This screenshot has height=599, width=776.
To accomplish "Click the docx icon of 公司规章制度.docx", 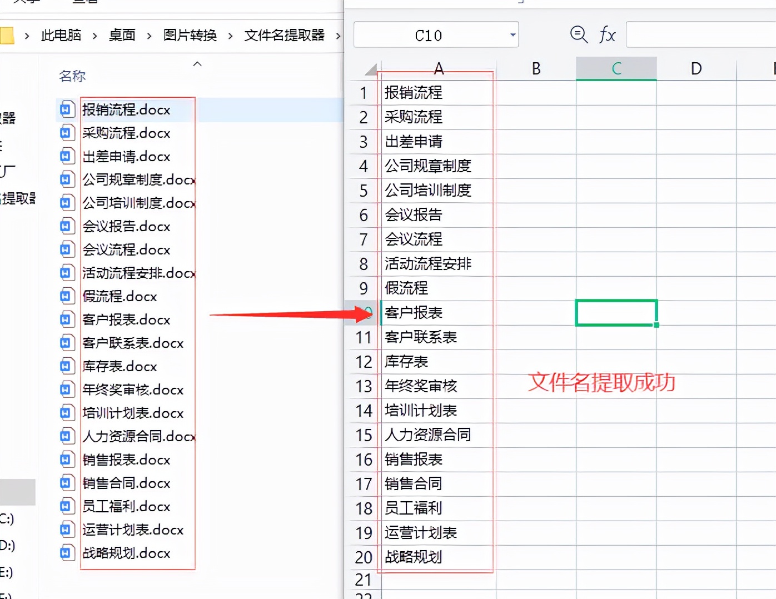I will [x=66, y=179].
